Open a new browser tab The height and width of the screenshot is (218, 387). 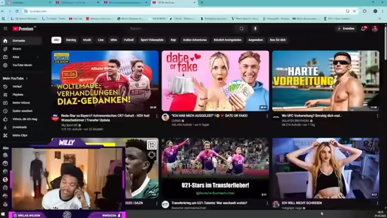[201, 2]
